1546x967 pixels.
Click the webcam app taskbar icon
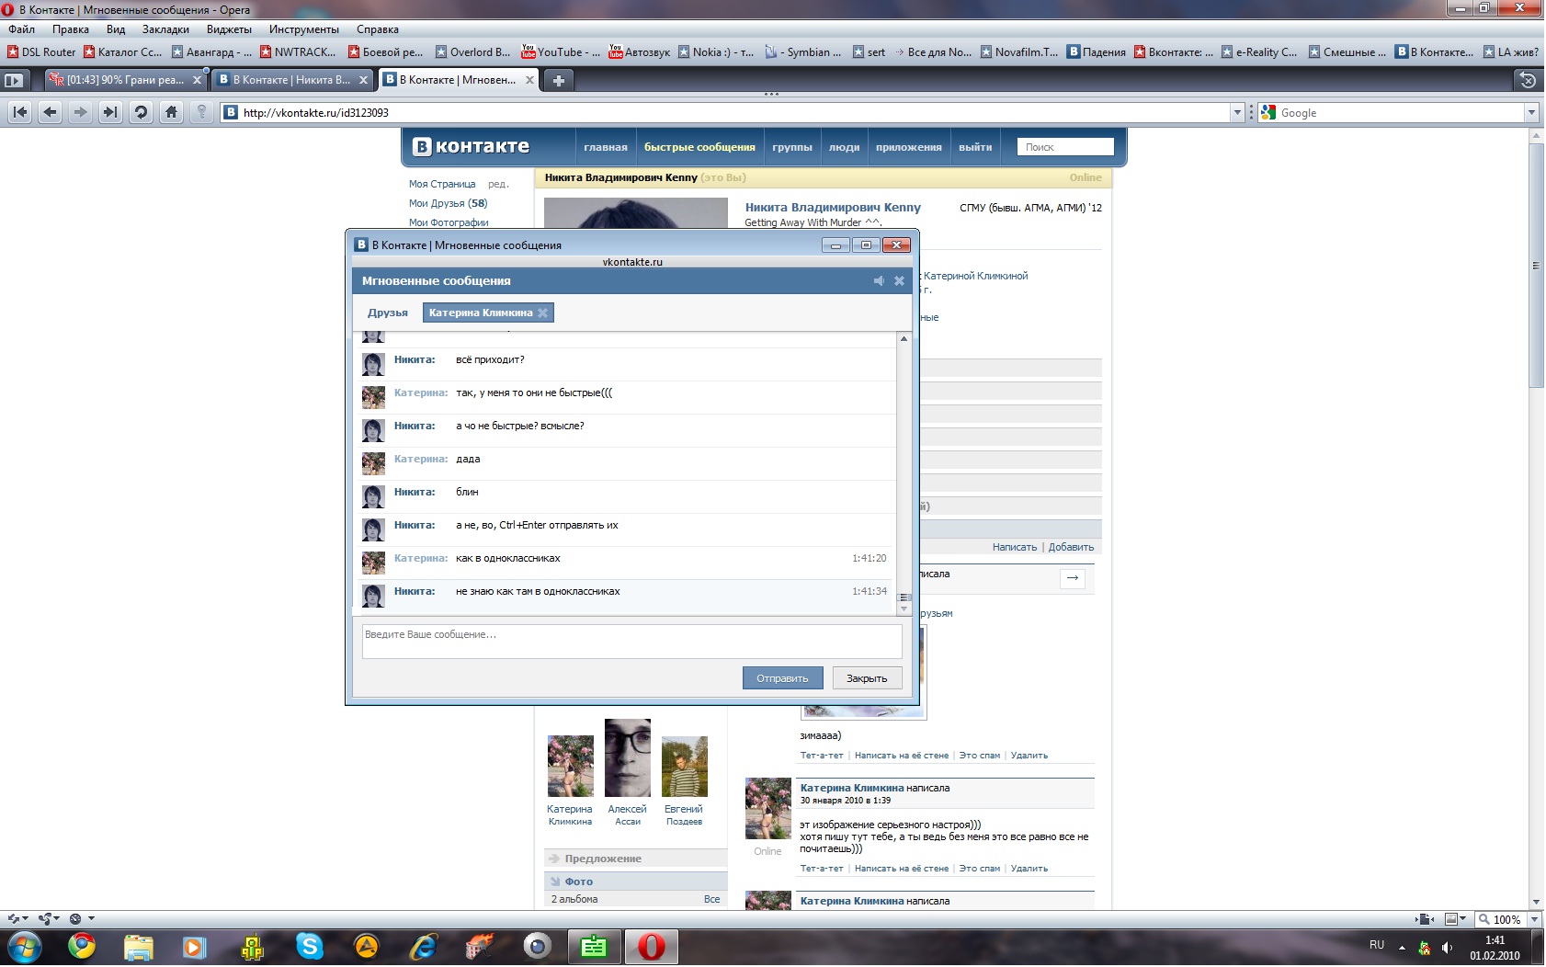pos(538,946)
